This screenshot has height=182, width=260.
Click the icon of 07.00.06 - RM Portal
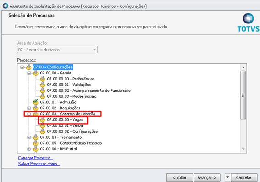[36, 149]
